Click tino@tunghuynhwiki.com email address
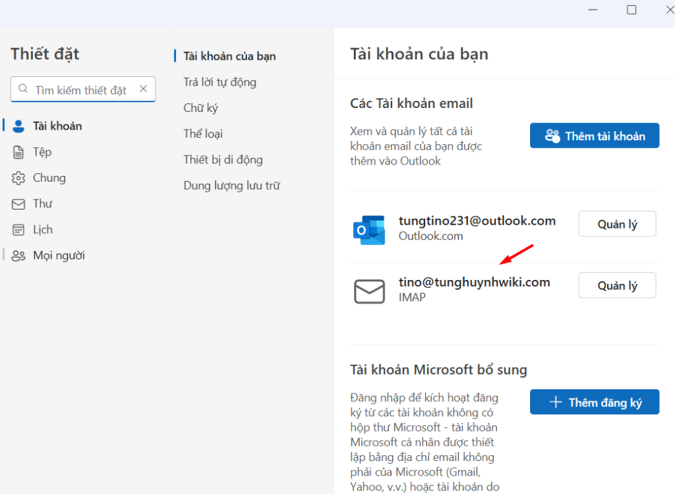 [x=475, y=283]
